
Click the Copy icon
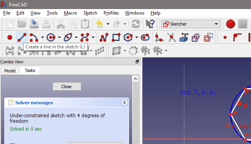coord(73,24)
